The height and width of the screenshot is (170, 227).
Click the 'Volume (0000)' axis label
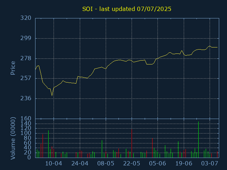tap(13, 138)
